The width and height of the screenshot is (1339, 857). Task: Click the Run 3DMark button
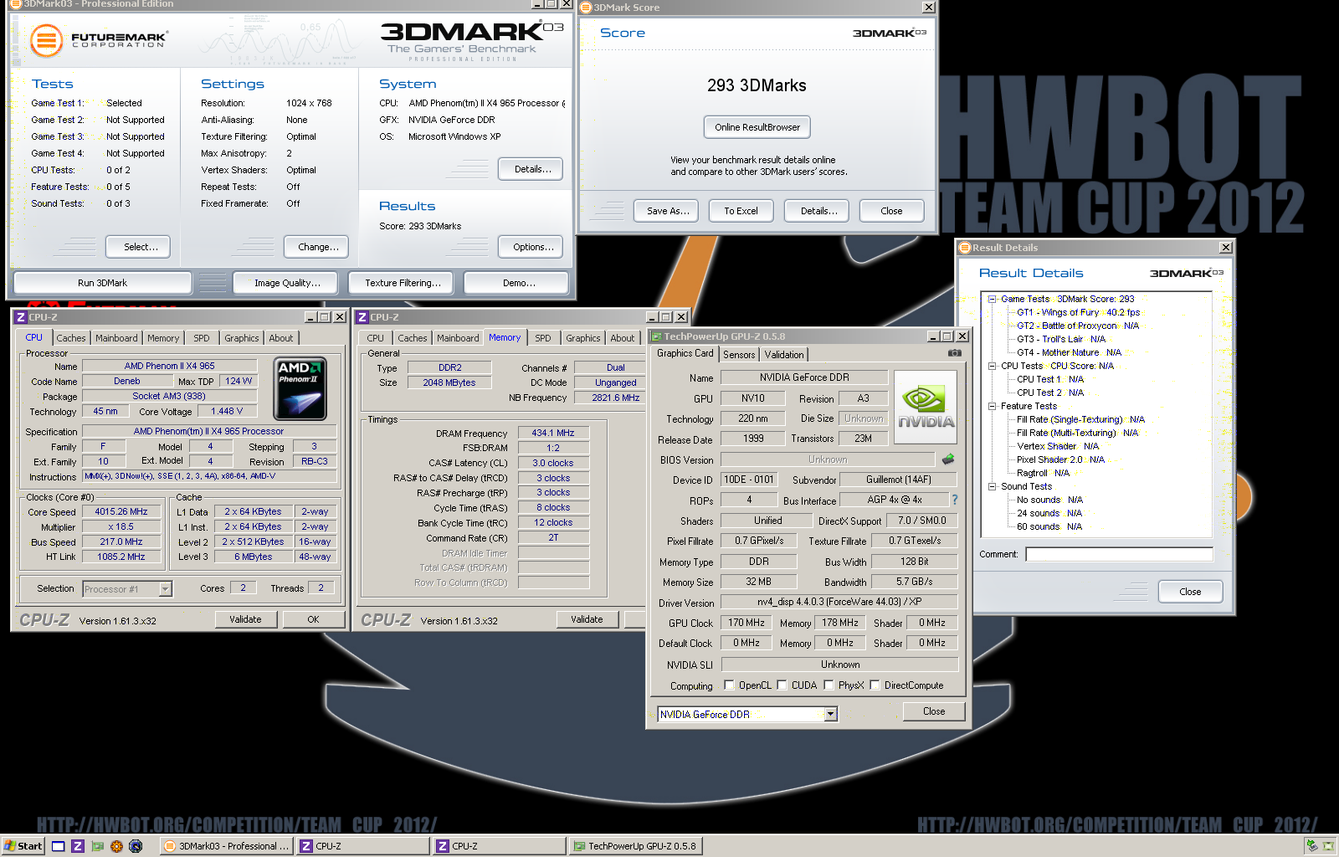pyautogui.click(x=102, y=283)
